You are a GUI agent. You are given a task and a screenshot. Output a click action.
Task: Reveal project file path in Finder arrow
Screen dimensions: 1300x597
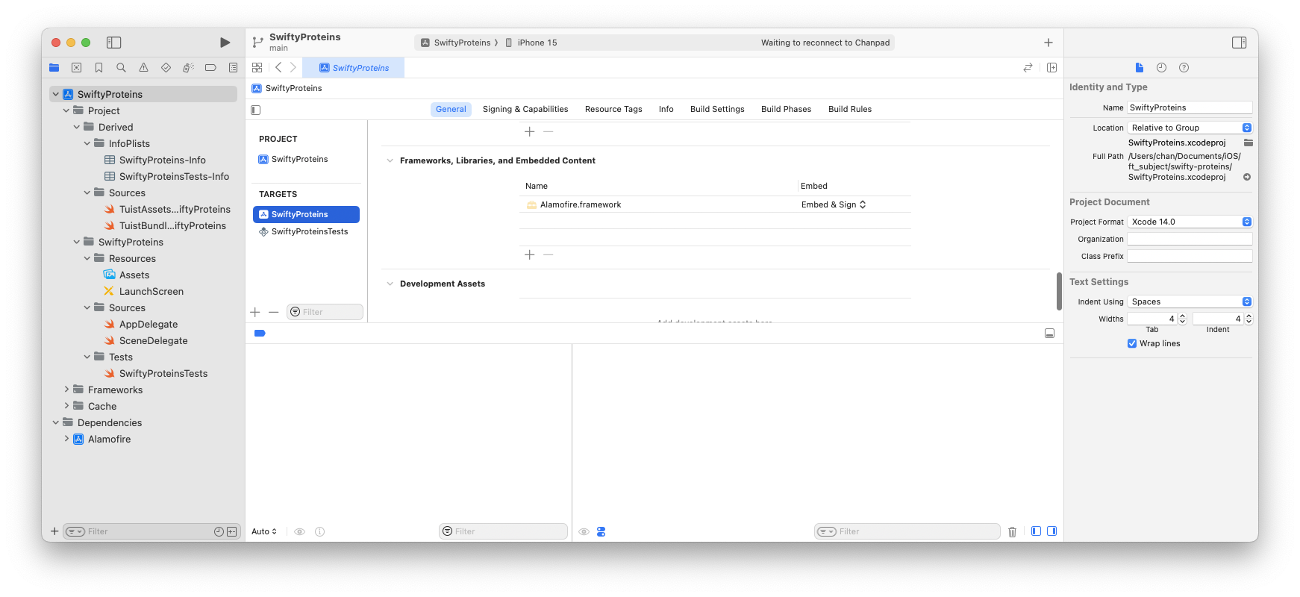pos(1246,177)
